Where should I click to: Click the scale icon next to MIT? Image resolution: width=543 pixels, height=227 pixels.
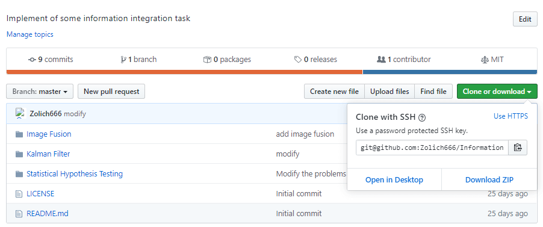(x=485, y=60)
